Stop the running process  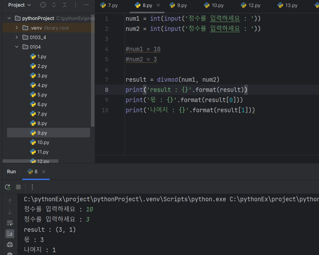click(18, 187)
